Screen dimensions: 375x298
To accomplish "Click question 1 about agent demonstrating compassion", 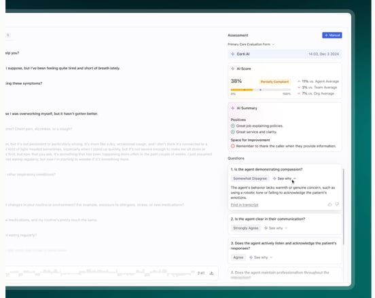I will [267, 170].
